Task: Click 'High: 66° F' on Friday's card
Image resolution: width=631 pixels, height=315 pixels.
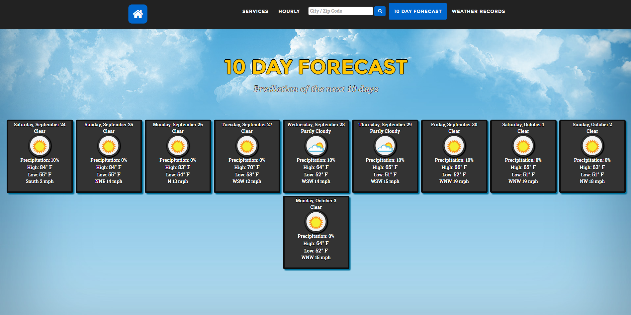Action: [454, 167]
